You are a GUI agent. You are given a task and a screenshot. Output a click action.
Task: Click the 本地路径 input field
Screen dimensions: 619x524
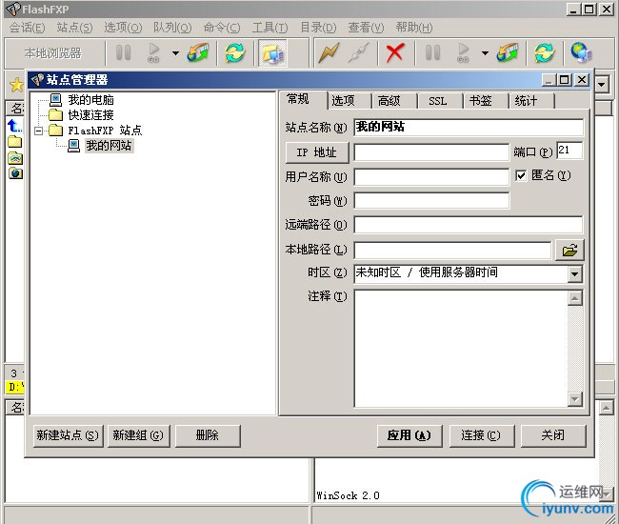[x=452, y=250]
